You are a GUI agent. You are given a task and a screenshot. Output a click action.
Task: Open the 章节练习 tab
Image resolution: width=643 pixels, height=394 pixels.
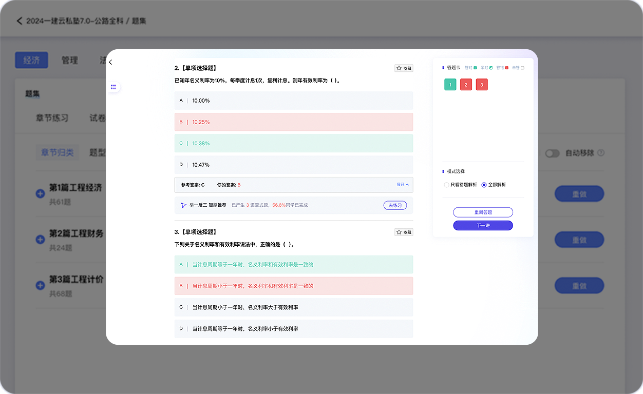[x=52, y=118]
